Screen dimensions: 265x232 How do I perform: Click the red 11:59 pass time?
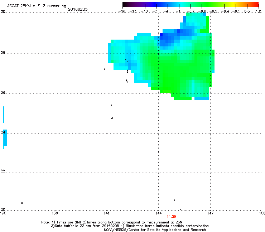tap(171, 217)
